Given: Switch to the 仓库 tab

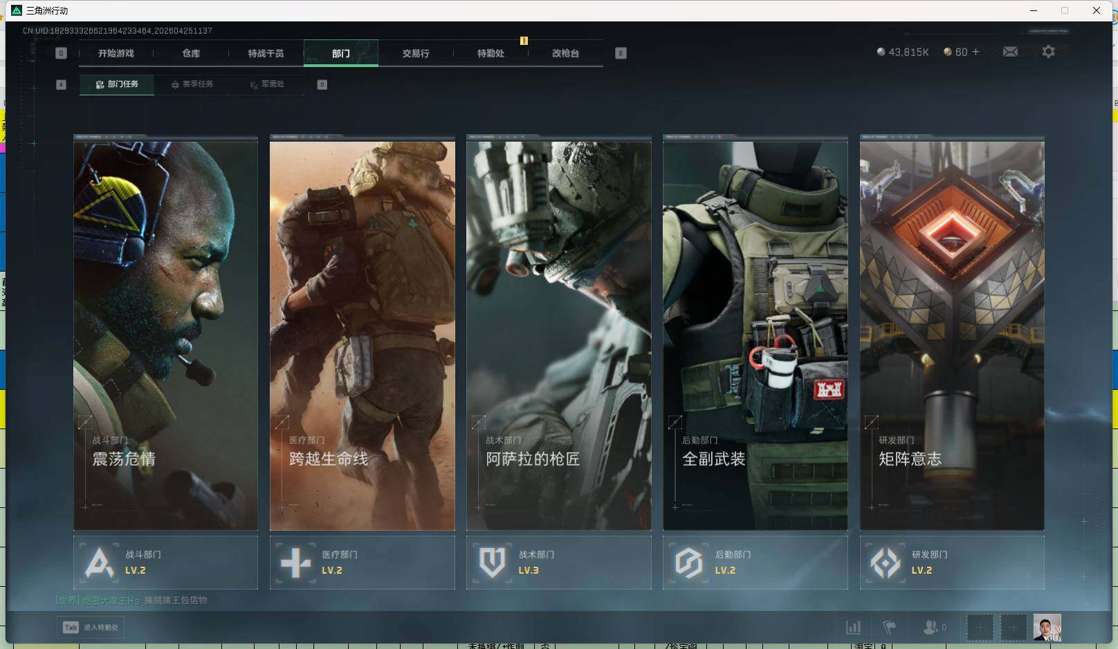Looking at the screenshot, I should coord(191,53).
